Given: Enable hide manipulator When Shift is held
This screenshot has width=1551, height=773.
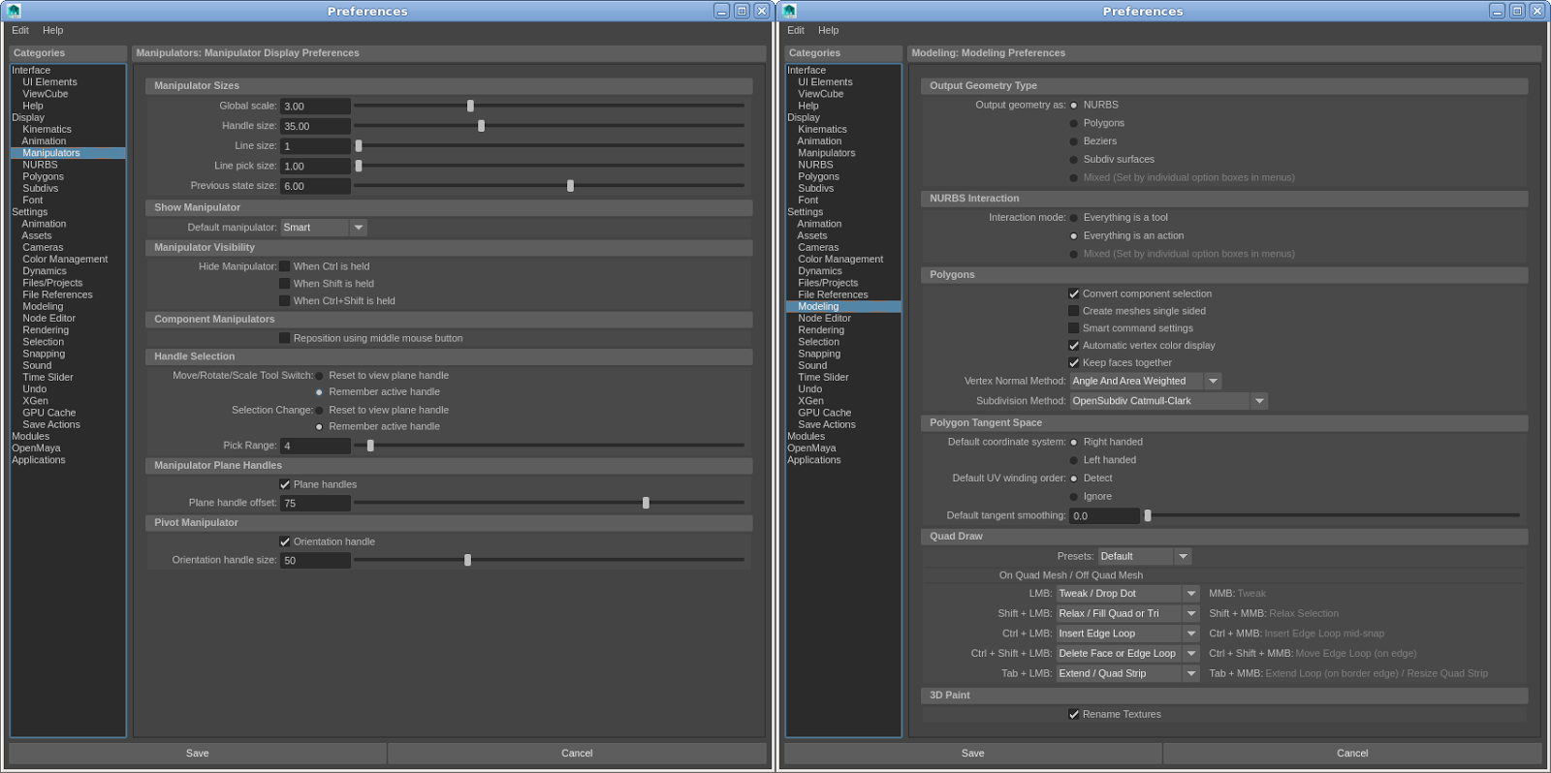Looking at the screenshot, I should coord(285,284).
